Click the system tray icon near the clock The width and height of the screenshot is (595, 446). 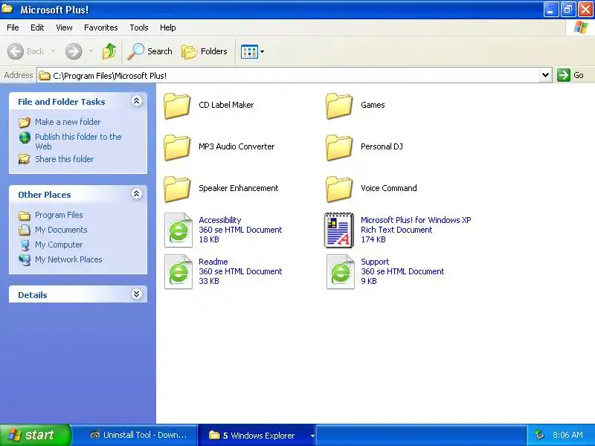pyautogui.click(x=539, y=435)
